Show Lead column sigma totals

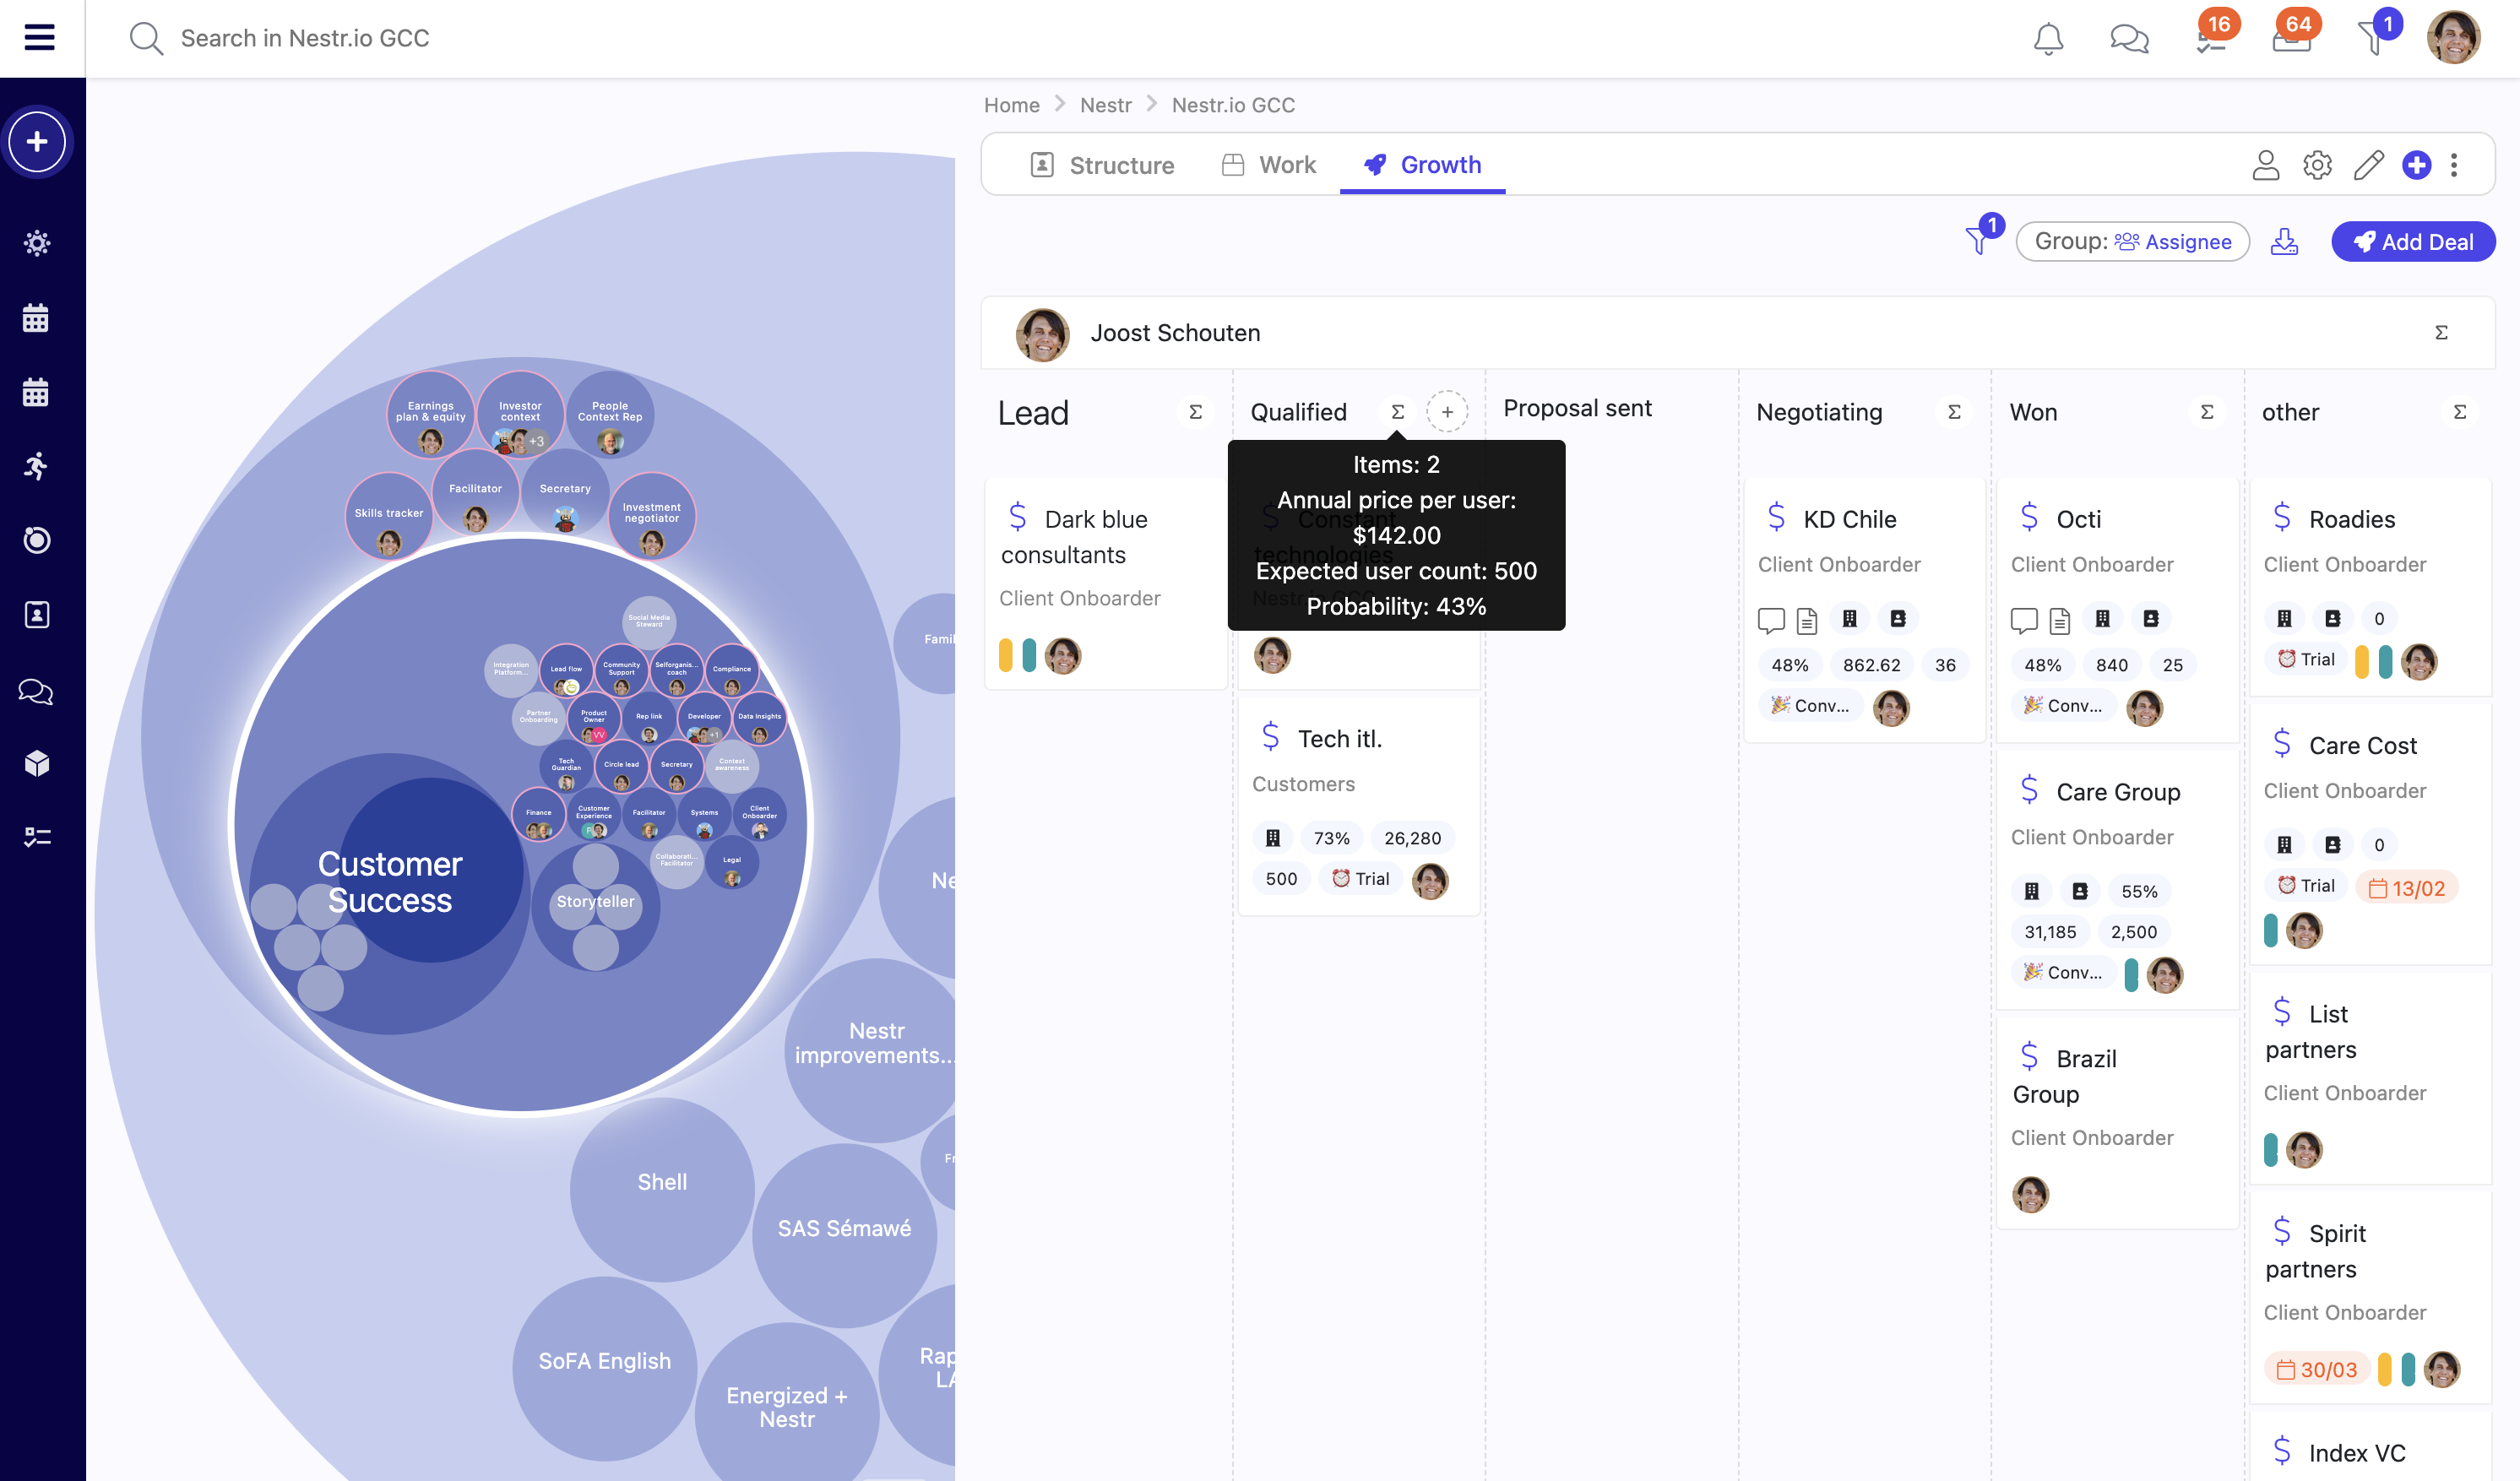pyautogui.click(x=1195, y=412)
